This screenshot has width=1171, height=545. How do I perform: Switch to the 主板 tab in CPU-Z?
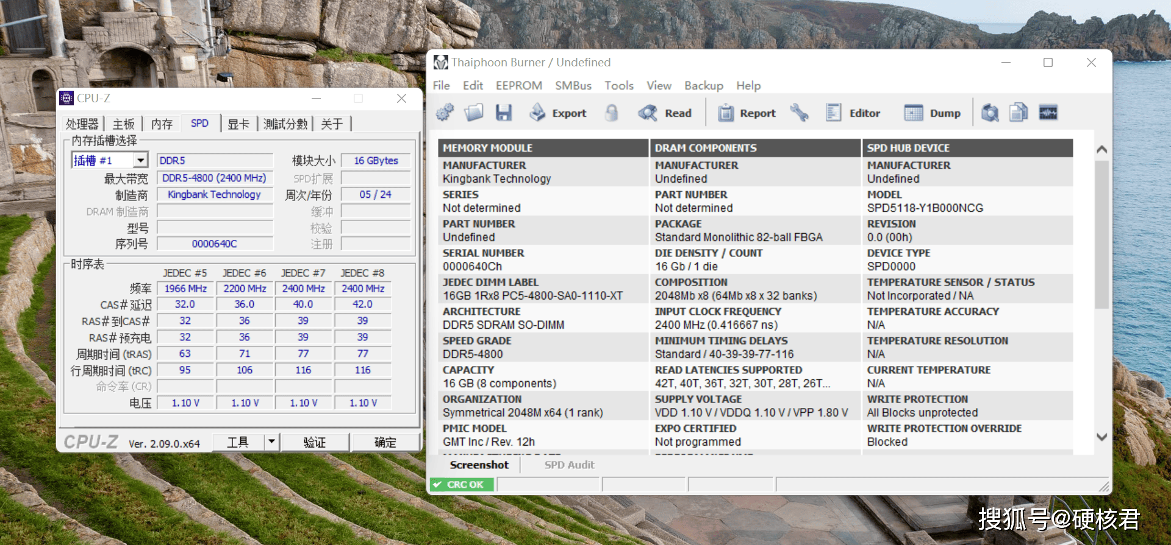pos(124,124)
